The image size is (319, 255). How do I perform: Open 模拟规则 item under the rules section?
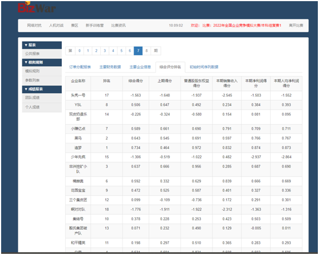pyautogui.click(x=42, y=71)
